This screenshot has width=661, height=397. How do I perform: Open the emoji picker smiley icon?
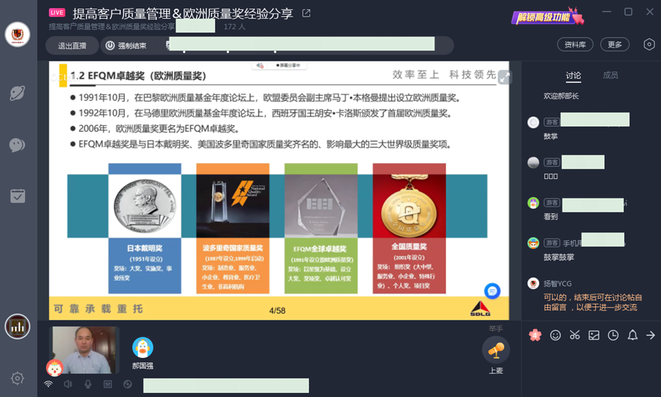[x=556, y=335]
